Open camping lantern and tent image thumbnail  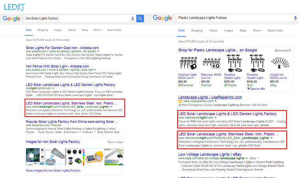tap(75, 157)
